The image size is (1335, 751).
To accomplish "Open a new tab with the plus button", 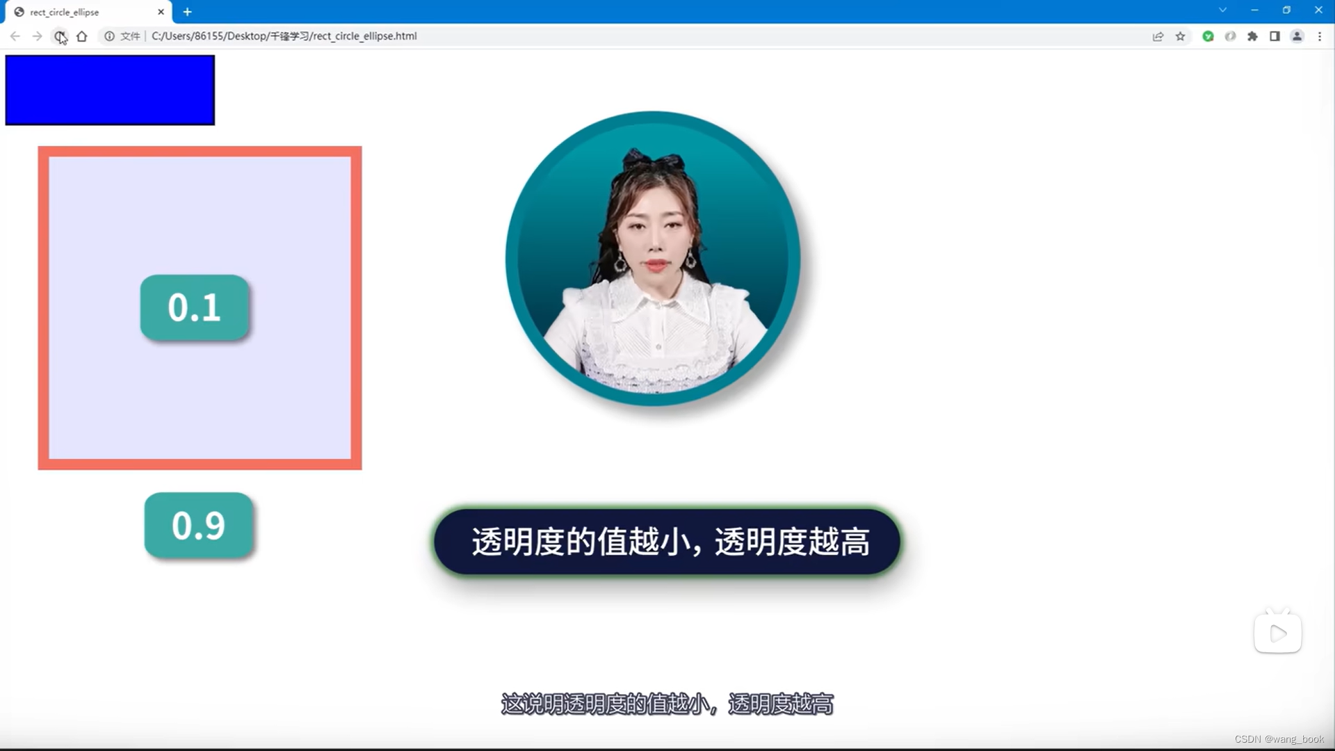I will click(187, 12).
